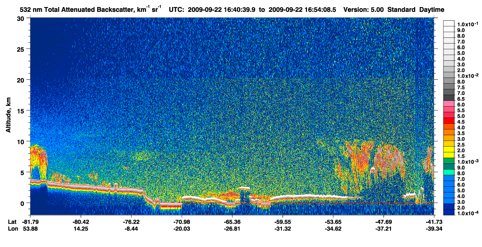Pick the pink swatch between 6.0 and 6.5
Viewport: 482px width, 247px height.
[449, 103]
